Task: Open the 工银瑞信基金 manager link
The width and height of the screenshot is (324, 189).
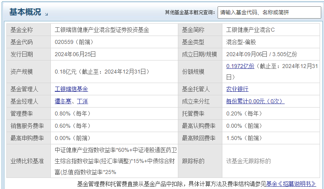Action: 71,89
